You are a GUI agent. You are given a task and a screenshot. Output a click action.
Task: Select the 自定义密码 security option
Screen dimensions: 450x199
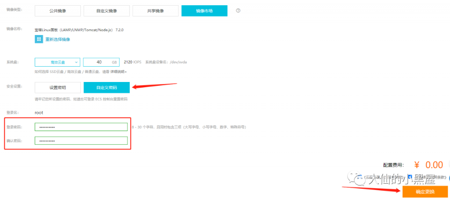[x=106, y=87]
